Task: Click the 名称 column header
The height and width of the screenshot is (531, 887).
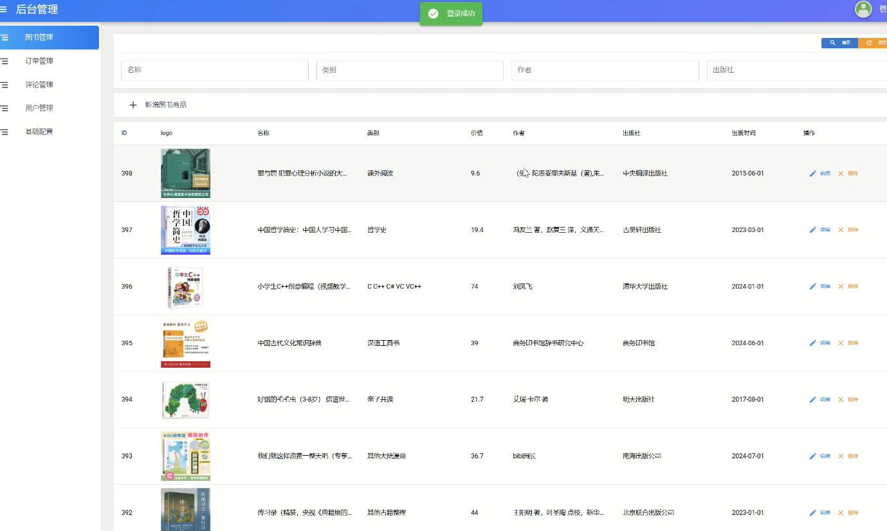Action: [264, 133]
